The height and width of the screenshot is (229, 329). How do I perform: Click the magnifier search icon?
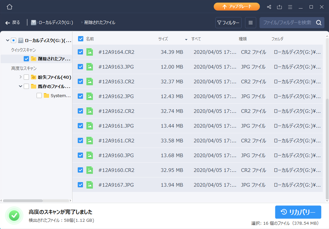pyautogui.click(x=318, y=23)
